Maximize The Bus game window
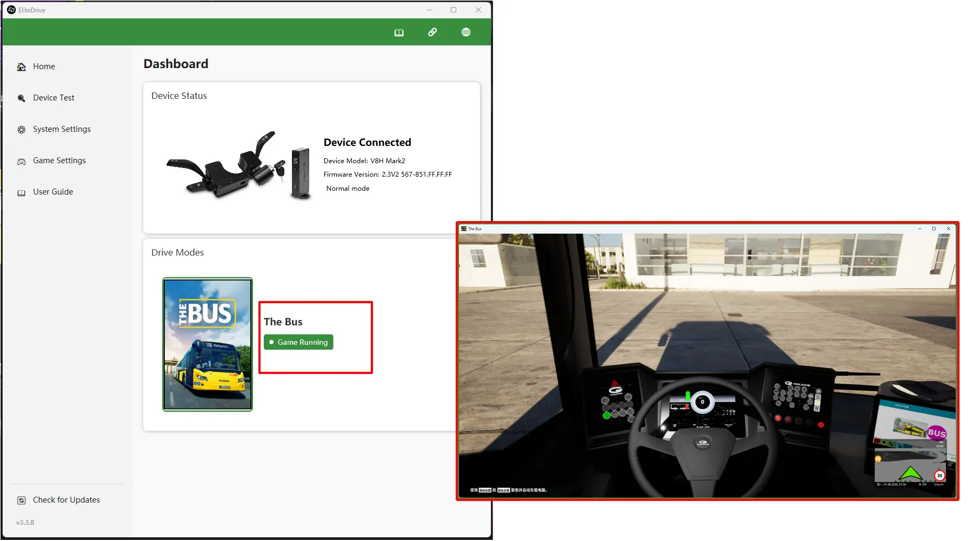 [934, 229]
